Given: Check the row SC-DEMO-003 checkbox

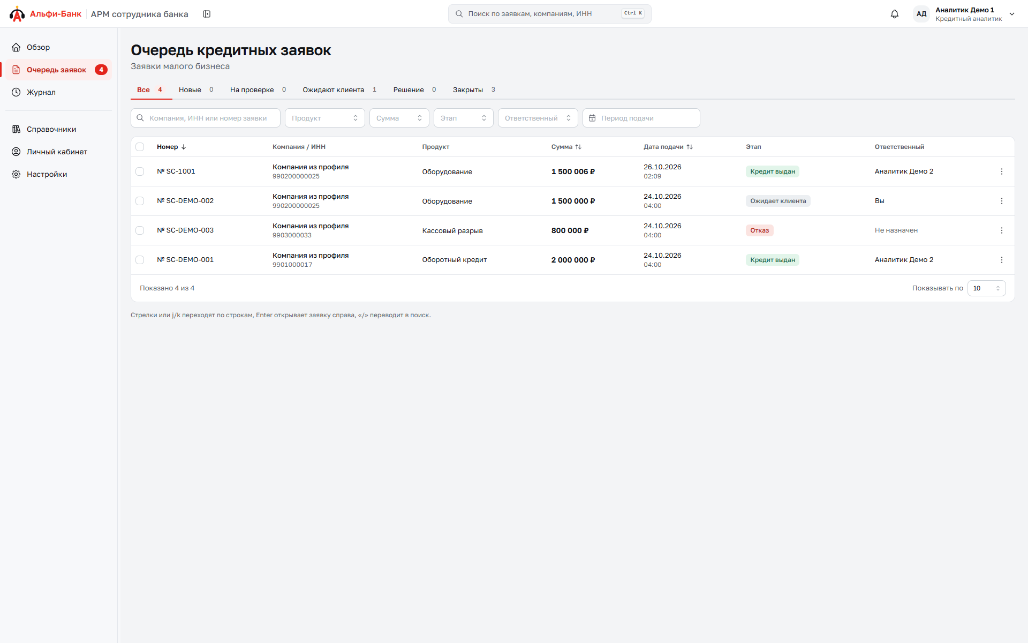Looking at the screenshot, I should point(140,230).
